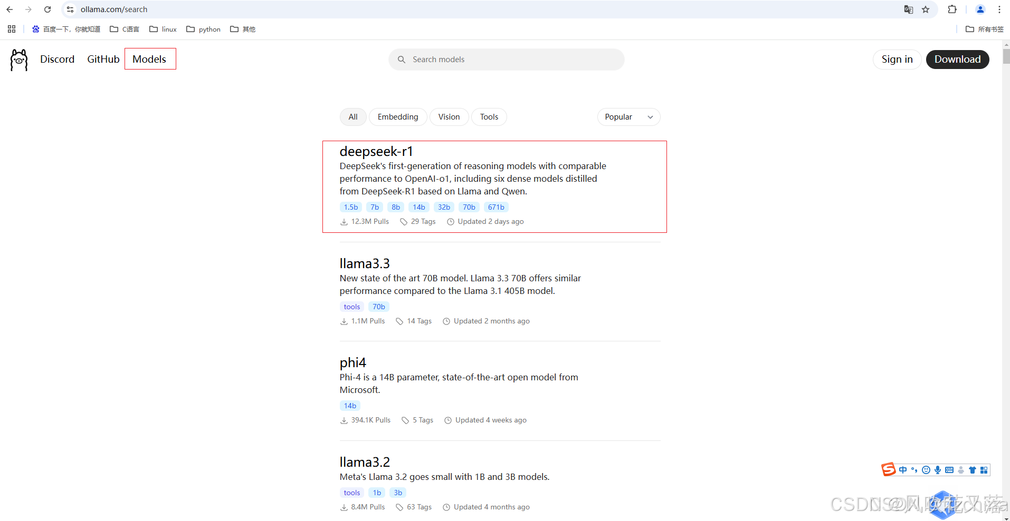Open the Discord link
1010x521 pixels.
[x=57, y=59]
